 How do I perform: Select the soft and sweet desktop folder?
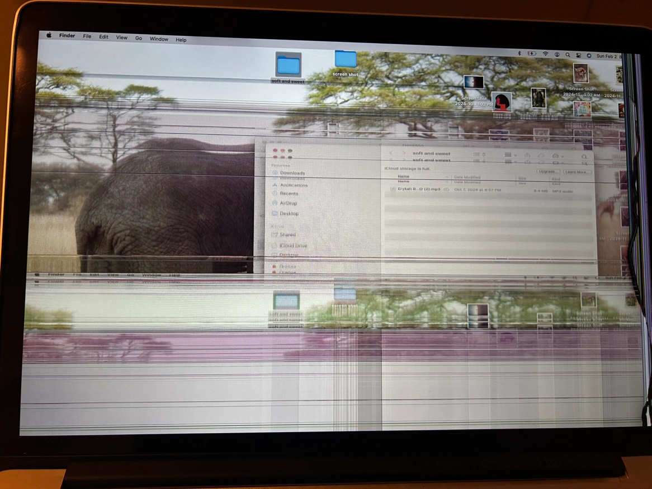288,68
